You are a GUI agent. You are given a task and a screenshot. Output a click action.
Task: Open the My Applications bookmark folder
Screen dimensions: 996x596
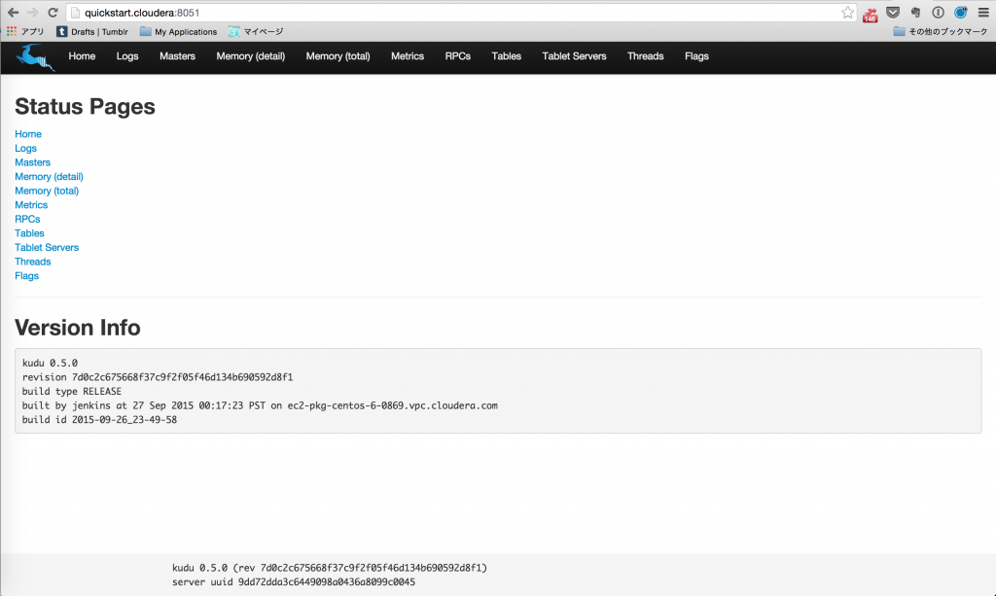[x=179, y=32]
